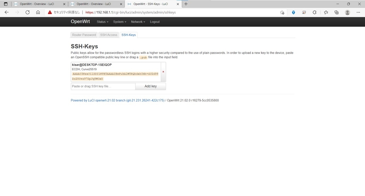365x196 pixels.
Task: Open the blue password shield extension
Action: pyautogui.click(x=293, y=12)
